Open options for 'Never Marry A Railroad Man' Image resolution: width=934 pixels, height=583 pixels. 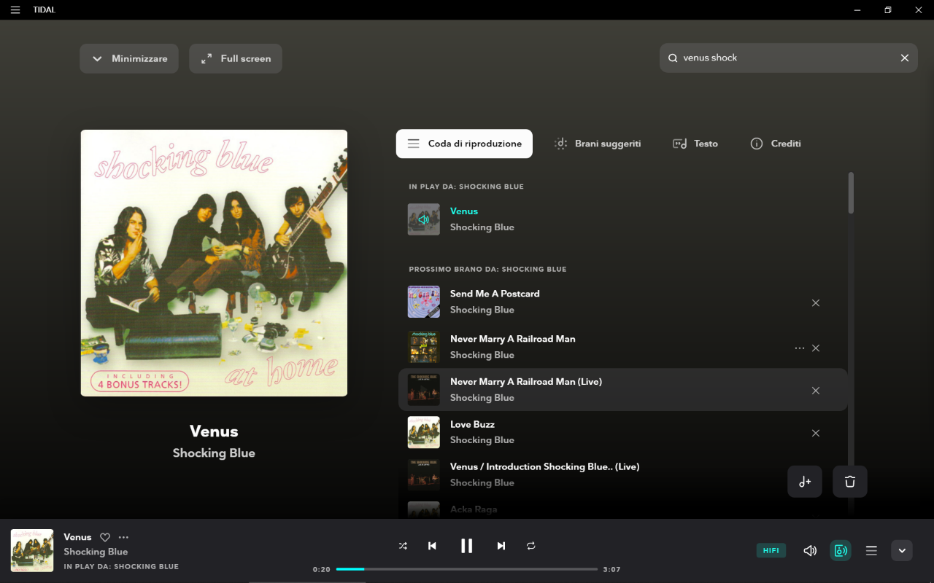[800, 348]
